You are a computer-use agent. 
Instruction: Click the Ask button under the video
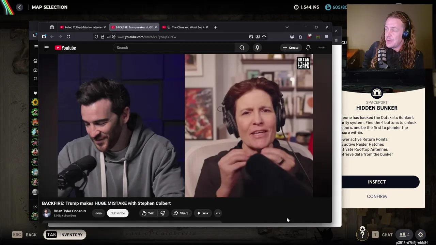click(x=202, y=213)
